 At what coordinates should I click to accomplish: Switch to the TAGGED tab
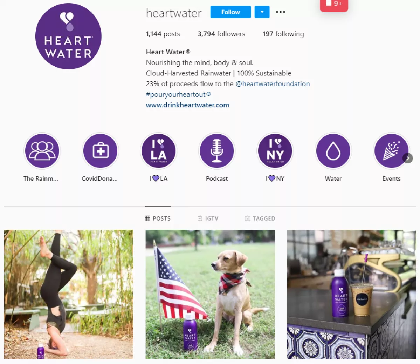[260, 218]
